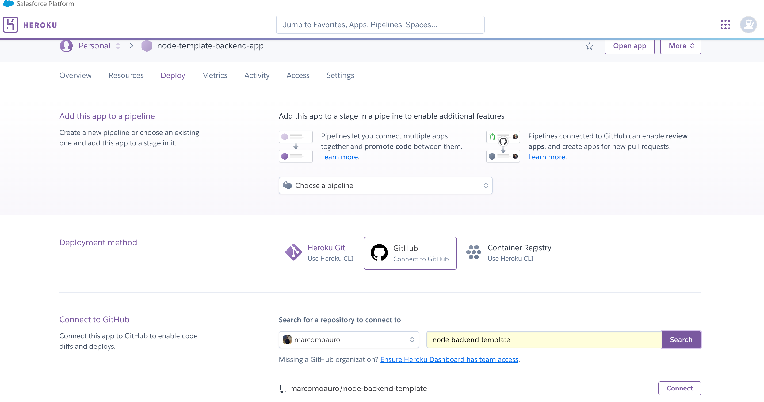Open Ensure Heroku Dashboard has team access link
The image size is (764, 402).
point(449,359)
